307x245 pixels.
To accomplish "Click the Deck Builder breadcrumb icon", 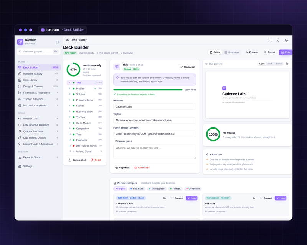I will (x=68, y=40).
